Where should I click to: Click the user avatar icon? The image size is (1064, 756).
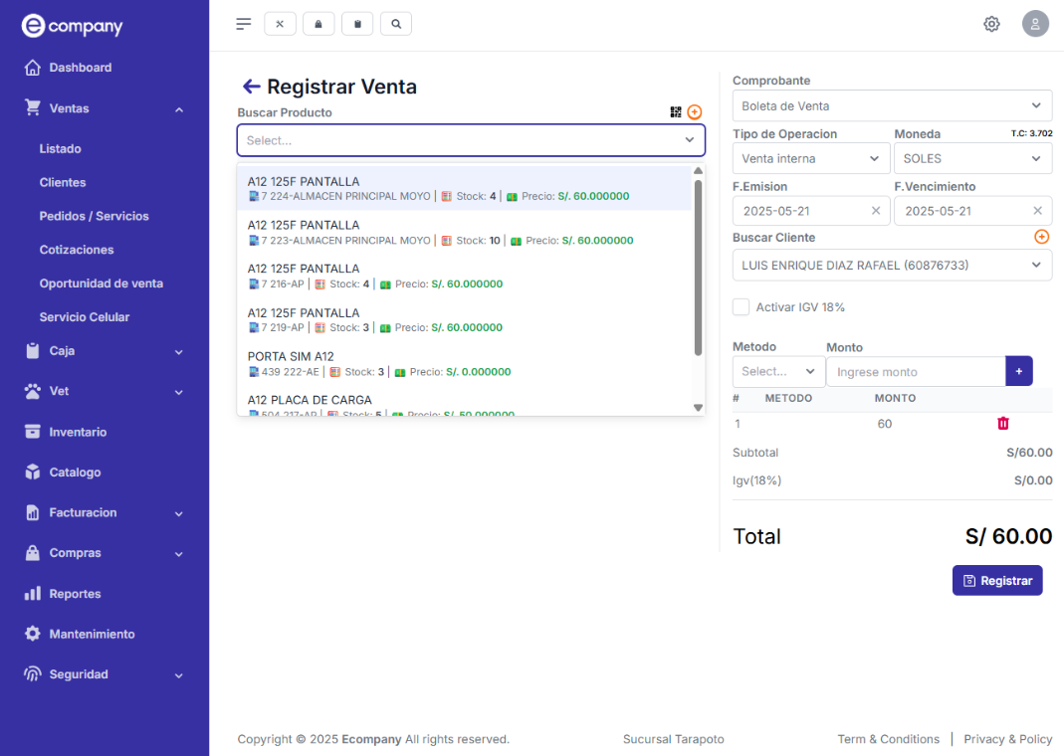1035,24
